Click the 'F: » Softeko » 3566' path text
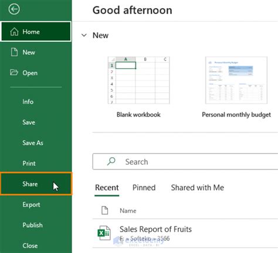 pos(145,239)
